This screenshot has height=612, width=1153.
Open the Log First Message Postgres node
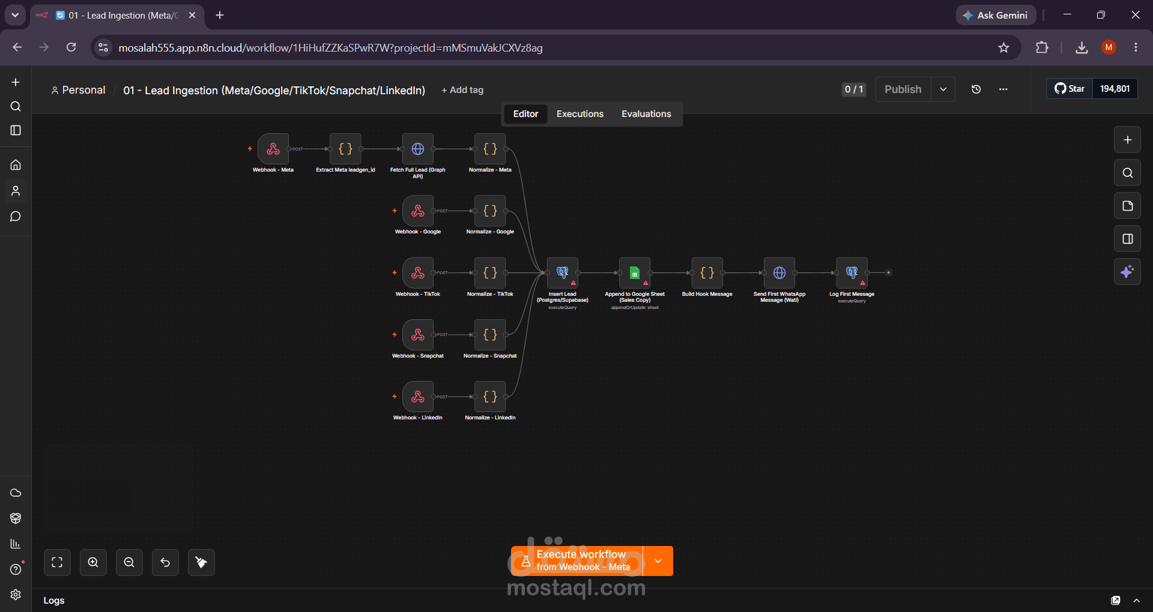click(852, 273)
